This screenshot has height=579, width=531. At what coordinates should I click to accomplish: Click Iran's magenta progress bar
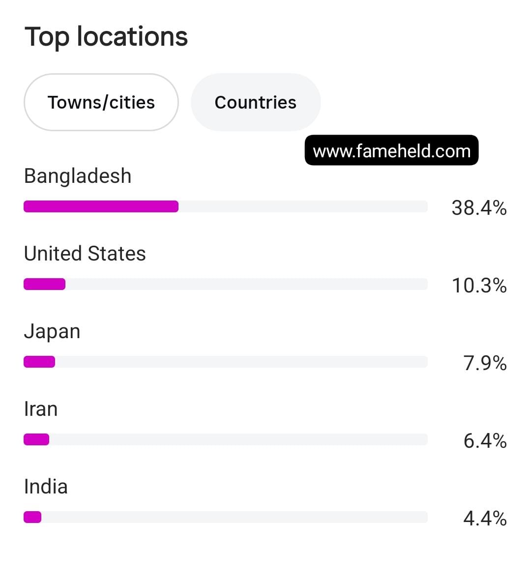point(36,439)
